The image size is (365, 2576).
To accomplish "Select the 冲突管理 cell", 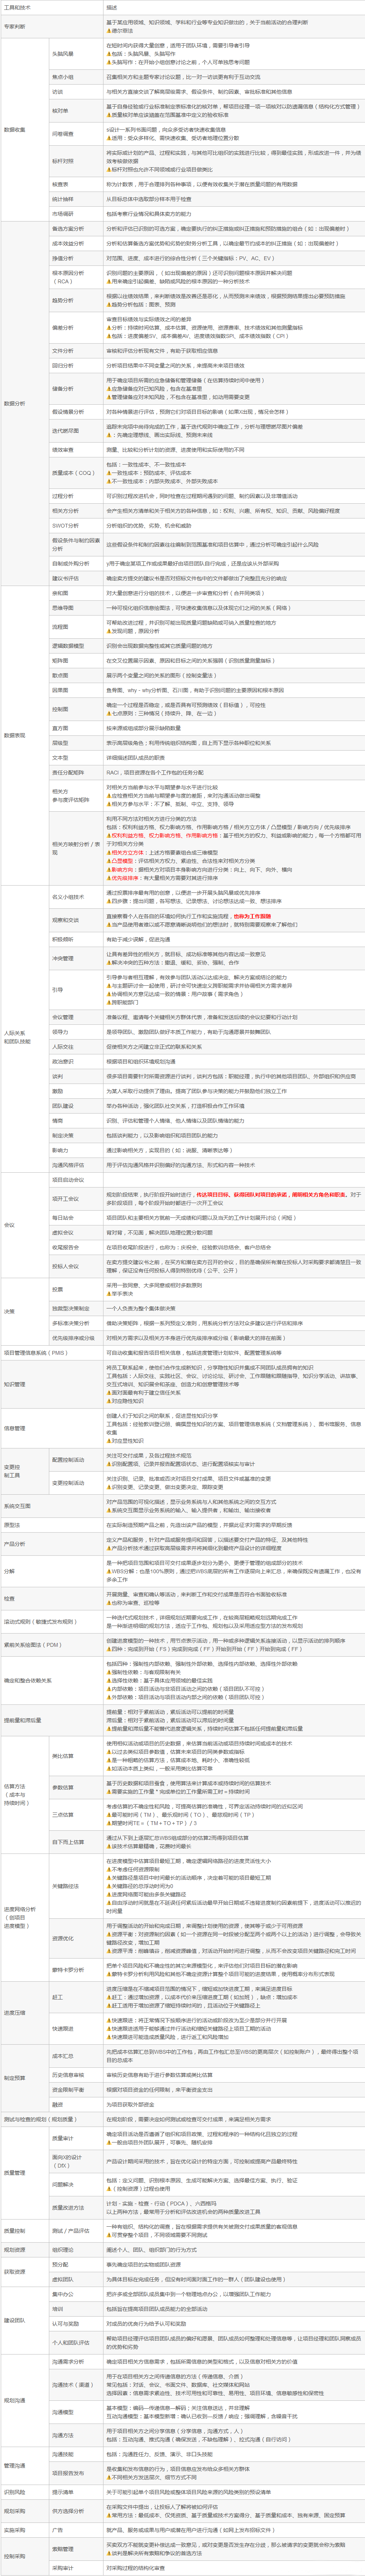I will point(76,958).
